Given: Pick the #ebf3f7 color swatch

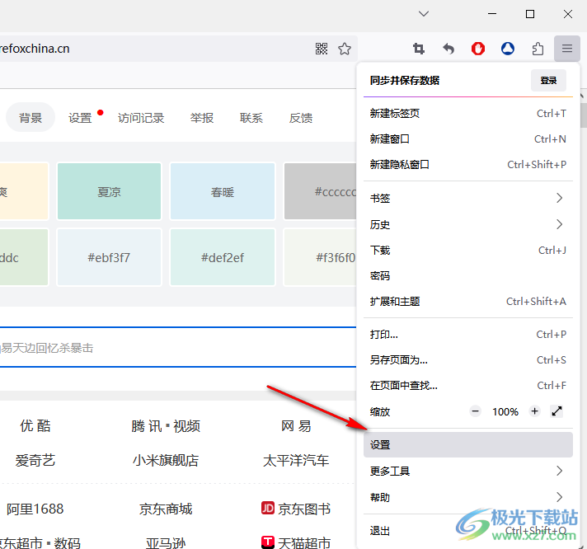Looking at the screenshot, I should point(109,257).
